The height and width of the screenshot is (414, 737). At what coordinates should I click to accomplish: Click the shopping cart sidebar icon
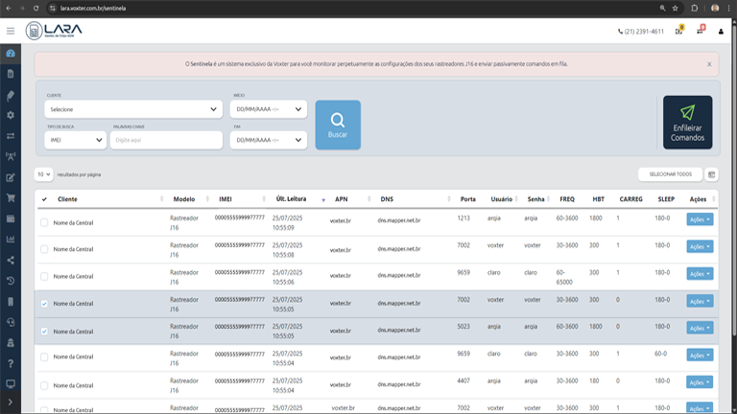(11, 198)
